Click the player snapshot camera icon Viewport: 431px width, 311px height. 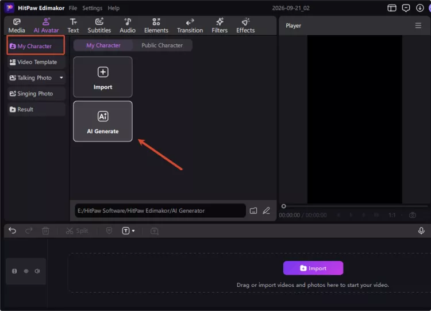click(413, 215)
